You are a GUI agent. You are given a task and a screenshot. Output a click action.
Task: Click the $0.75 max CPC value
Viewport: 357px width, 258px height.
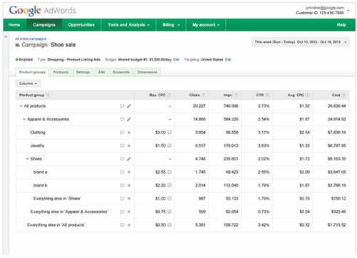[x=161, y=212]
